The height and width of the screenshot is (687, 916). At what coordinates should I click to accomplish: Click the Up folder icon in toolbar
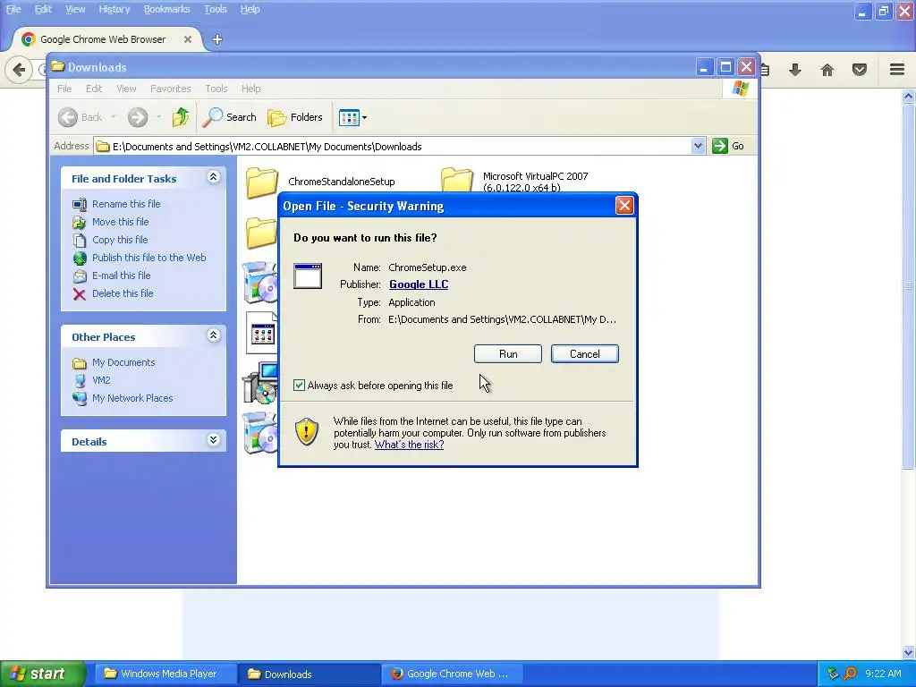pos(181,117)
